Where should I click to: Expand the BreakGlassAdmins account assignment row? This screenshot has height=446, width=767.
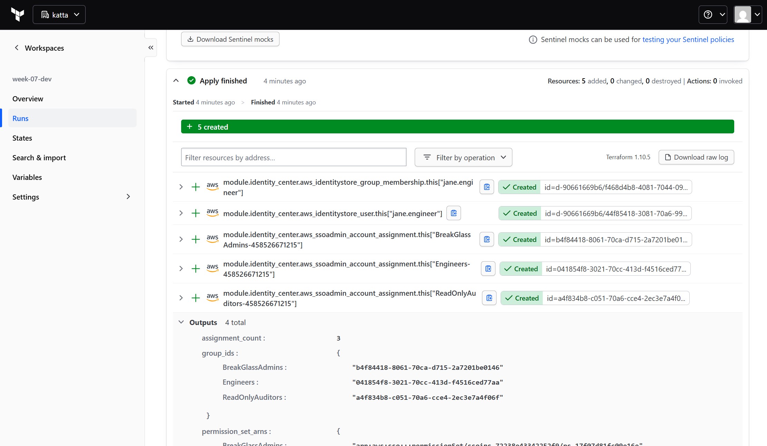click(181, 240)
